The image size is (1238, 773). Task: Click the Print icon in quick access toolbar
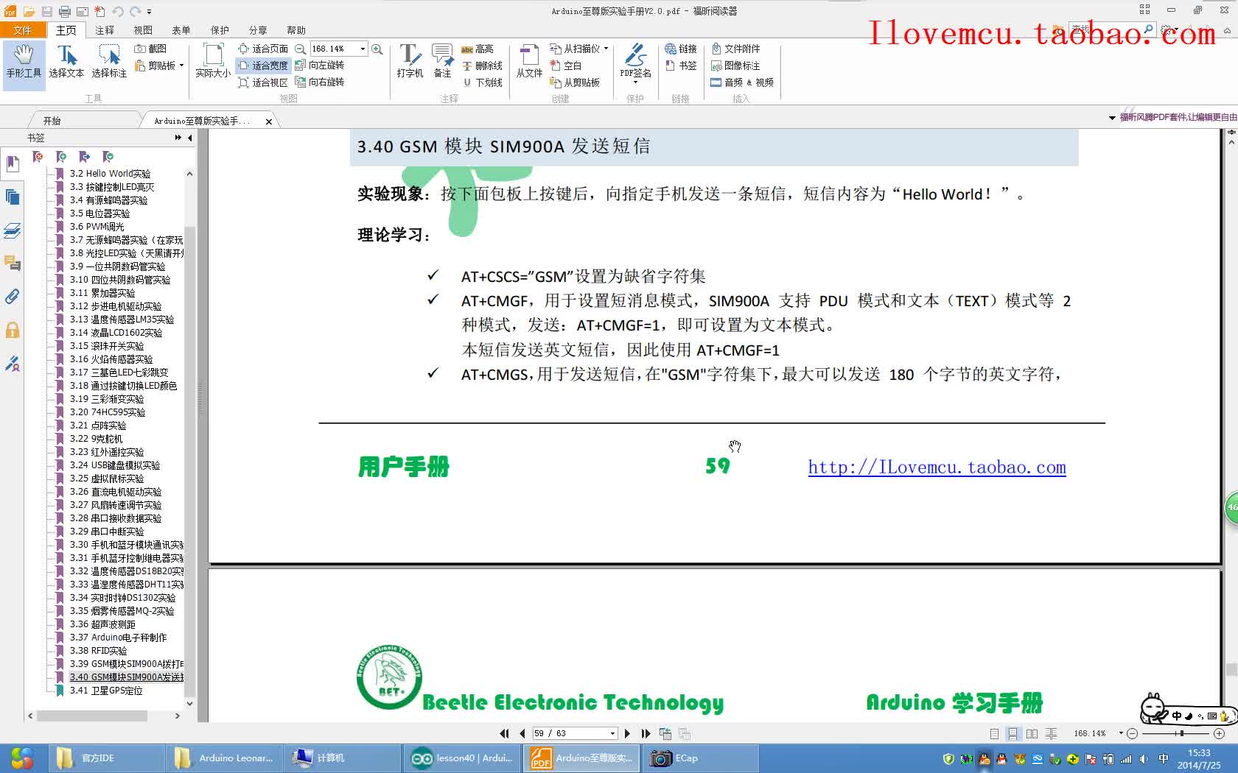65,11
